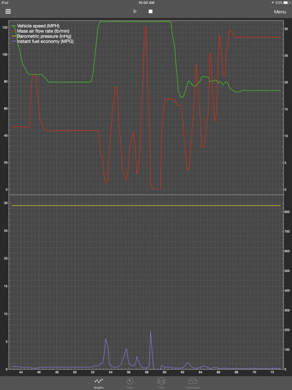Screen dimensions: 292x390
Task: Switch to the Graphs tab
Action: coord(98,383)
